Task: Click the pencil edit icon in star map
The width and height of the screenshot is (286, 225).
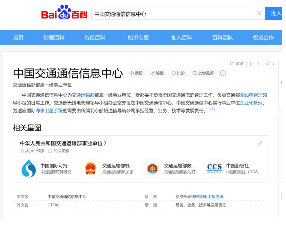Action: (260, 143)
